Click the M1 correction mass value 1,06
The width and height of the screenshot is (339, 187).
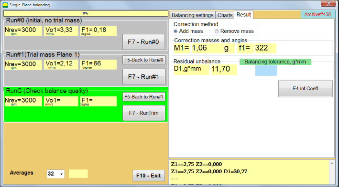click(208, 48)
